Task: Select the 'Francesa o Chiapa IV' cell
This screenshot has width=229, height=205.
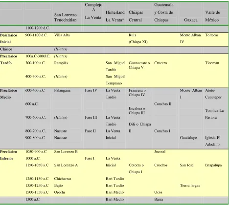Action: pyautogui.click(x=137, y=93)
